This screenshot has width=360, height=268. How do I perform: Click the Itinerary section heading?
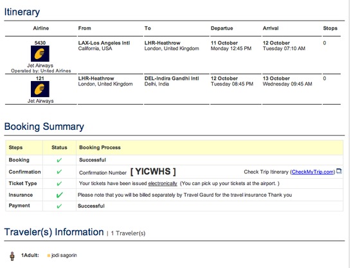coord(22,12)
